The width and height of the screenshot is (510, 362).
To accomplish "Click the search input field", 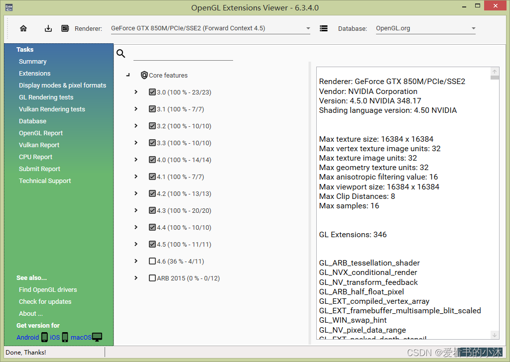I will tap(183, 54).
